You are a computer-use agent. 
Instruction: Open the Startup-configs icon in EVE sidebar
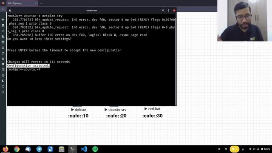point(3,37)
